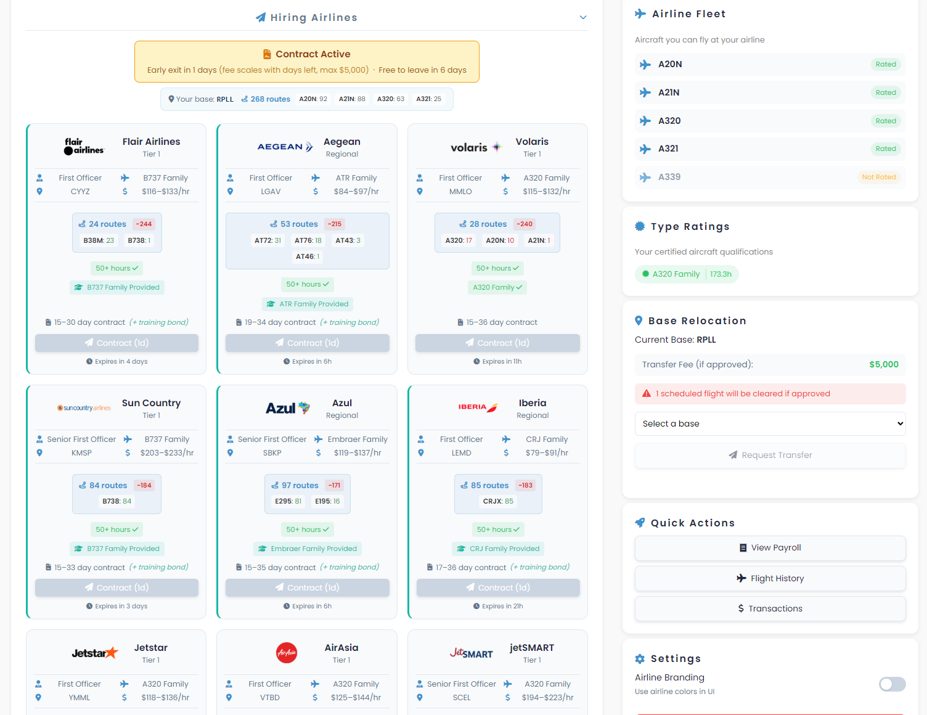Viewport: 927px width, 715px height.
Task: Click the clock icon beside Expires in 11h
Action: click(x=476, y=362)
